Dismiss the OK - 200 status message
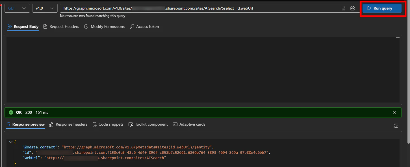Screen dimensions: 410x167 pos(394,112)
